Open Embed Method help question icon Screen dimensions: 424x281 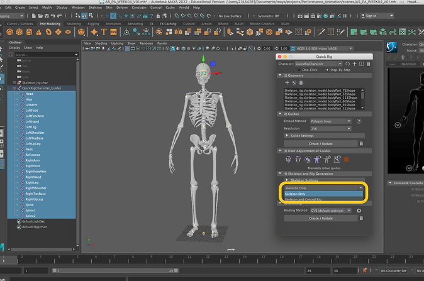pos(359,121)
